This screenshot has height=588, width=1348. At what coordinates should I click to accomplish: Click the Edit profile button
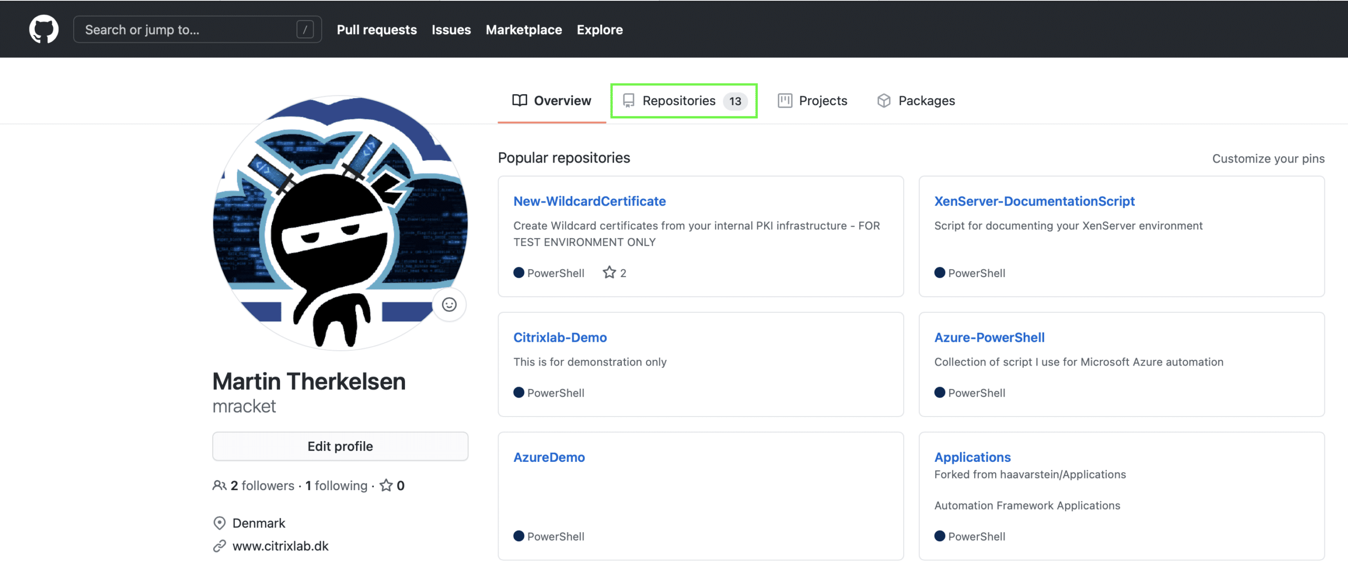tap(340, 446)
